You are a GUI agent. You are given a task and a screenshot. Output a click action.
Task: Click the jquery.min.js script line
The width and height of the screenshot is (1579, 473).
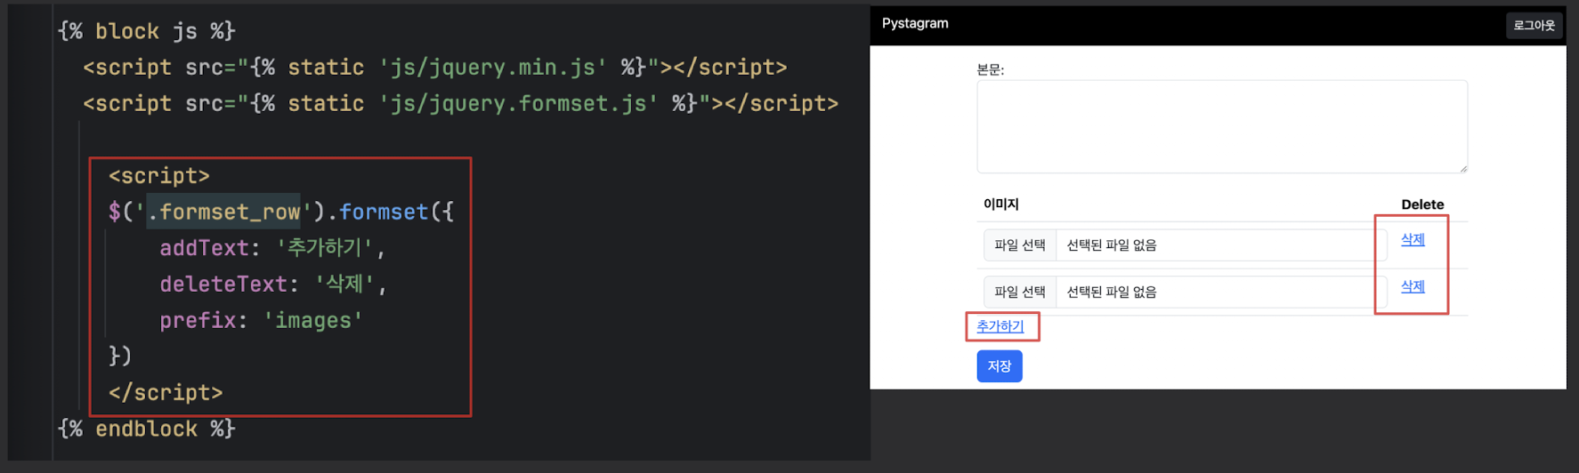point(435,68)
